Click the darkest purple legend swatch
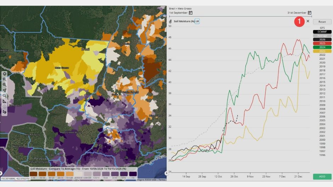Image resolution: width=333 pixels, height=187 pixels. click(x=133, y=174)
